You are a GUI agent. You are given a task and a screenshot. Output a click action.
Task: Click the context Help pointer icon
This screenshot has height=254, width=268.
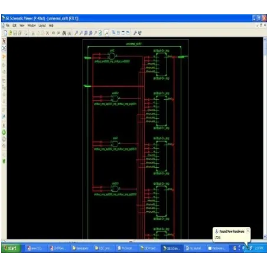click(140, 33)
